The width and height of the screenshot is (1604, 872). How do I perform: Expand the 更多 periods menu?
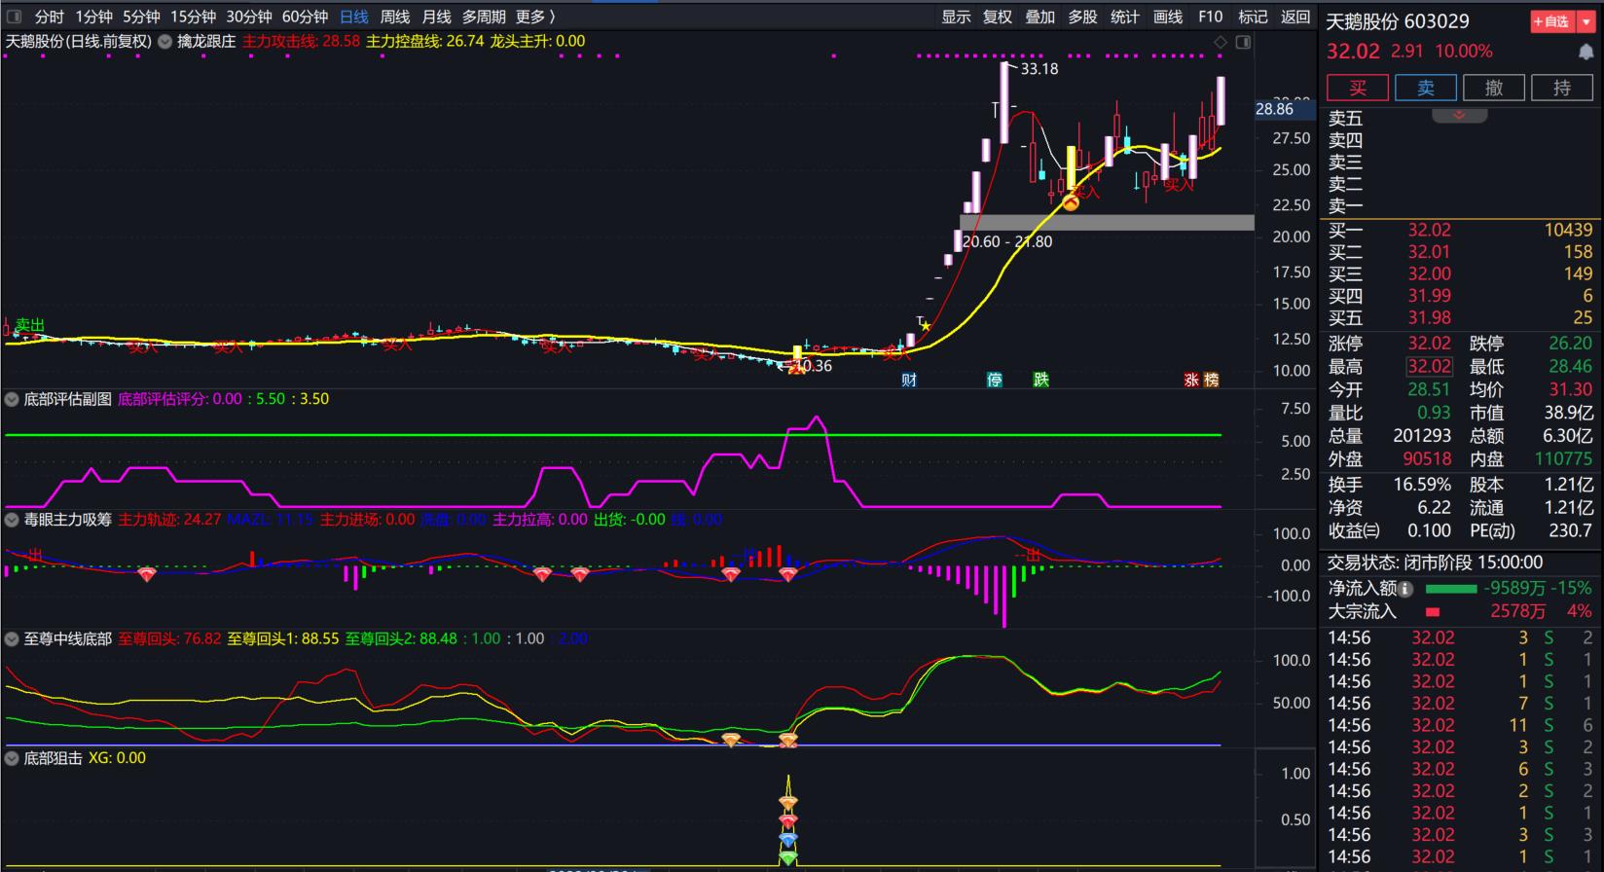tap(535, 17)
